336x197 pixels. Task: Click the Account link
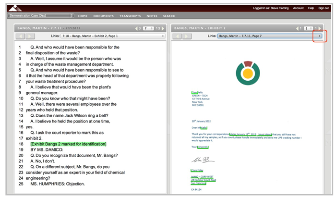coord(298,8)
